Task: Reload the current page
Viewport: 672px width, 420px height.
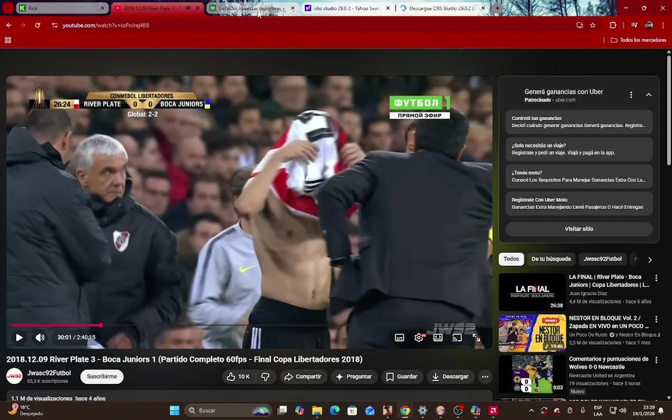Action: click(38, 25)
